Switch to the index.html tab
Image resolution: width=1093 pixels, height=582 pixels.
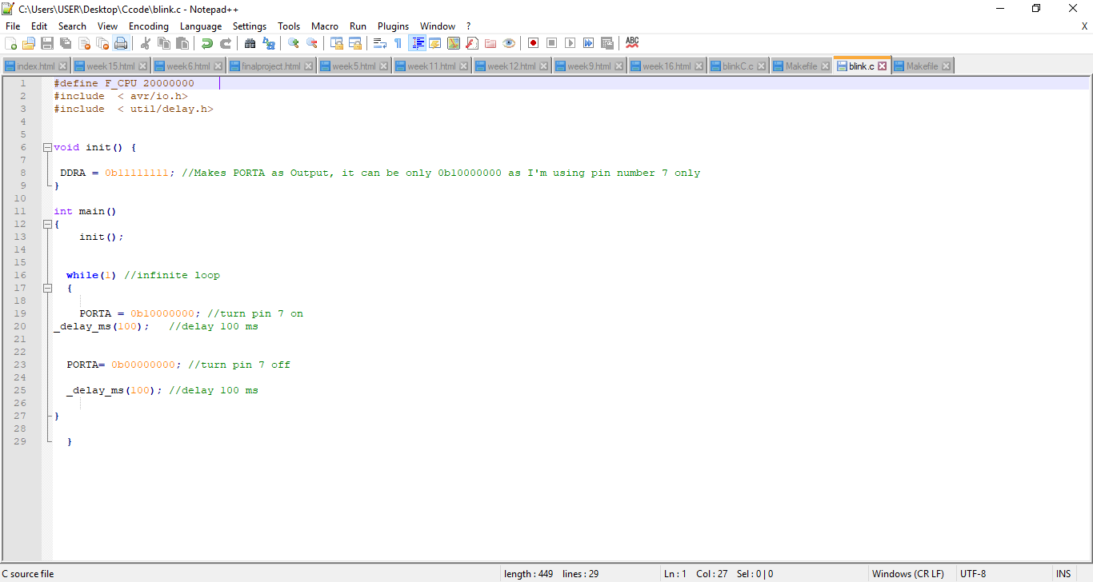pos(36,66)
